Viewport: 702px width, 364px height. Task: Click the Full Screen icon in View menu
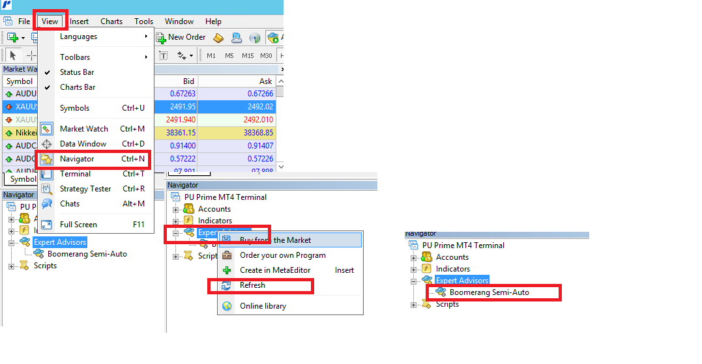(x=46, y=225)
